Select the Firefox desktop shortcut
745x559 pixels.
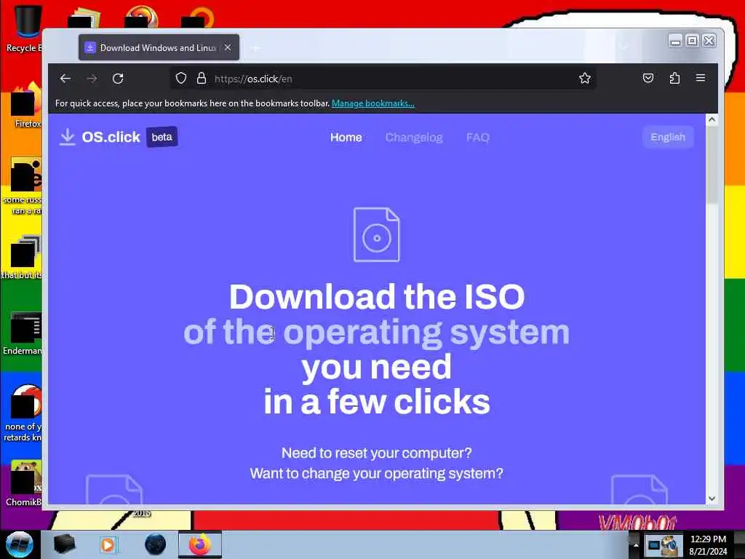click(x=25, y=105)
